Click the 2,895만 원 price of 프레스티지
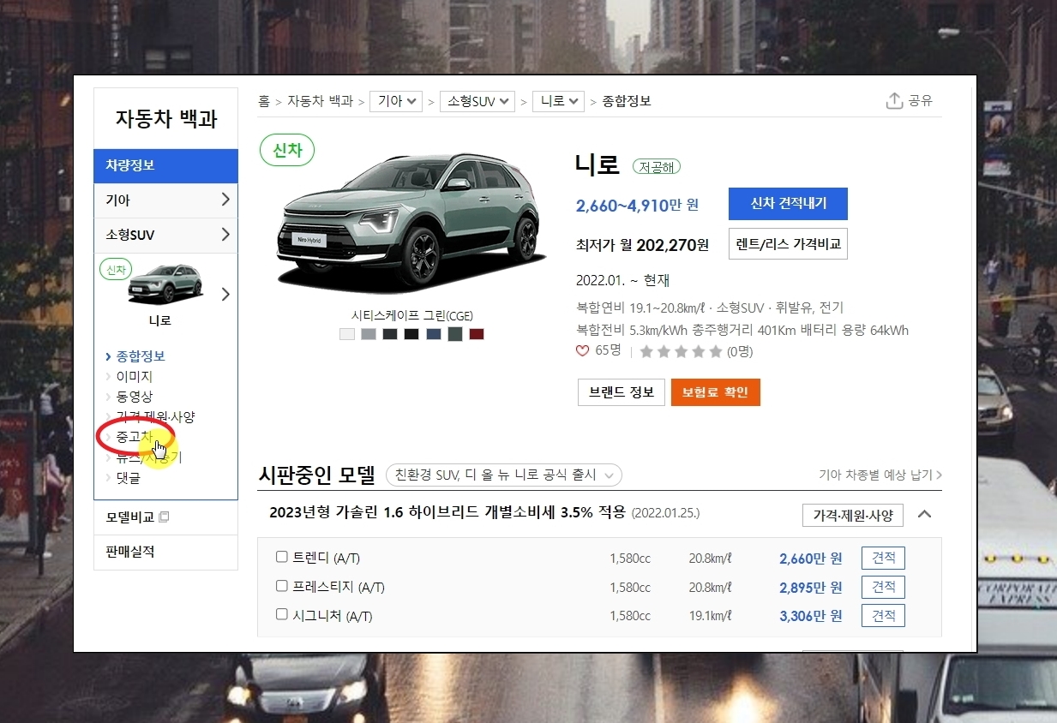1057x723 pixels. point(811,587)
